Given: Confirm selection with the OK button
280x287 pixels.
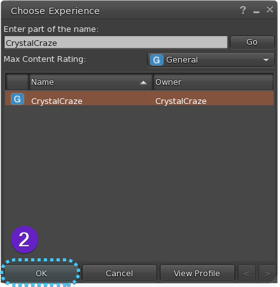Looking at the screenshot, I should pyautogui.click(x=41, y=273).
